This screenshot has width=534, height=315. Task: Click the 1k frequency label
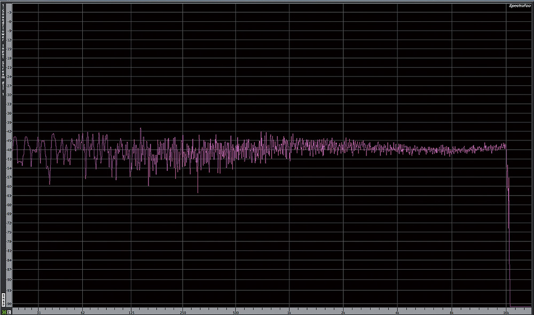[x=289, y=313]
